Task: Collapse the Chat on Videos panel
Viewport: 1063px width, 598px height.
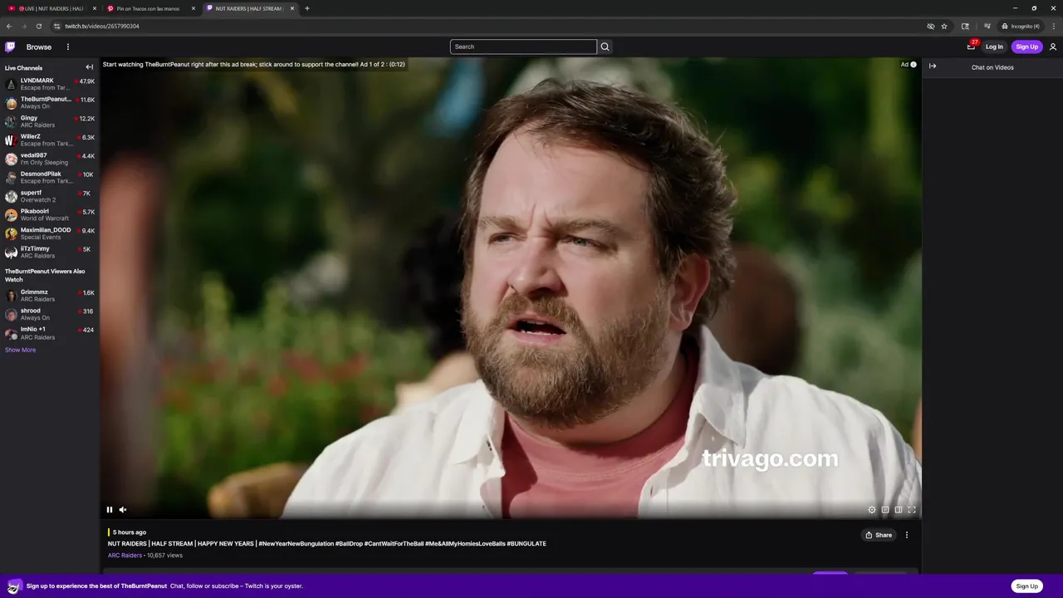Action: (933, 66)
